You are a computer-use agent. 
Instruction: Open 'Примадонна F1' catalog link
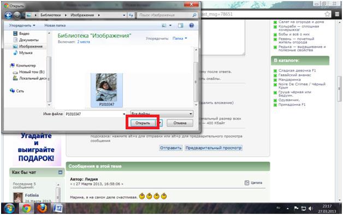pos(292,105)
